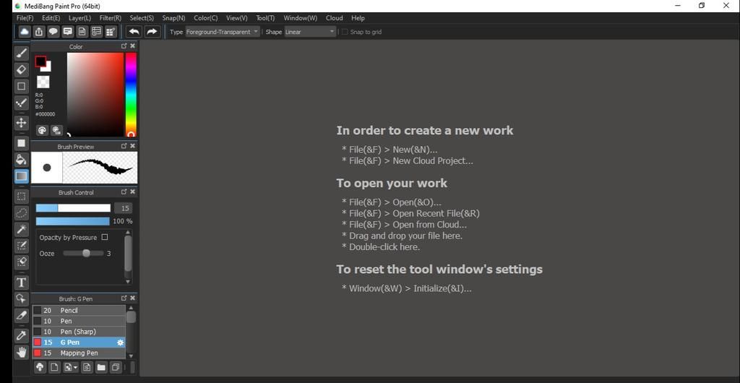This screenshot has height=383, width=740.
Task: Select the Divide (knife) tool
Action: pyautogui.click(x=21, y=315)
